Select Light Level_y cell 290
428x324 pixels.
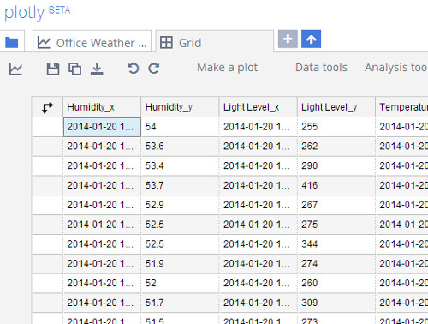point(336,166)
